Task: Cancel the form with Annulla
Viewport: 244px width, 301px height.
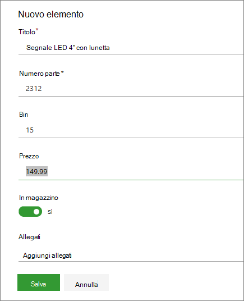Action: (x=86, y=282)
